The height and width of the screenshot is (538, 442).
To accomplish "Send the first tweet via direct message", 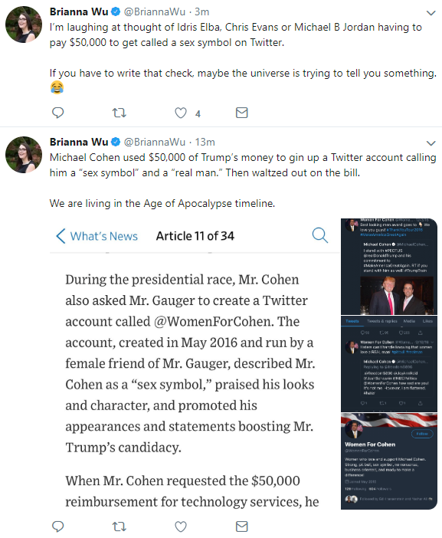I will (242, 113).
